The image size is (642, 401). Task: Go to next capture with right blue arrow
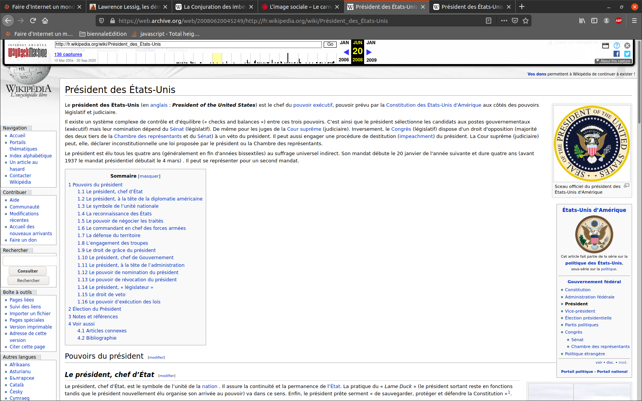tap(369, 52)
